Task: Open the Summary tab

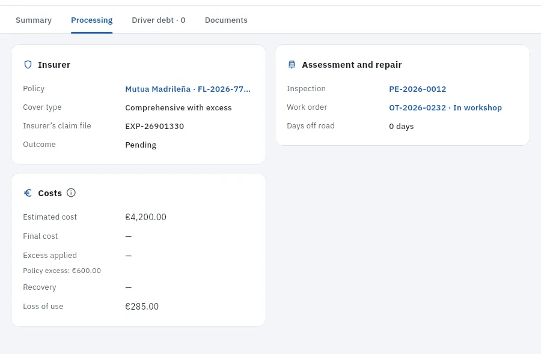Action: coord(34,20)
